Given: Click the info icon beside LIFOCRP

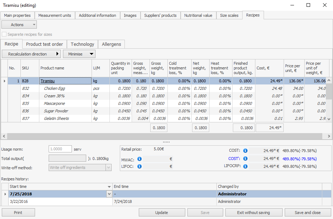Looking at the screenshot, I should pyautogui.click(x=245, y=166).
